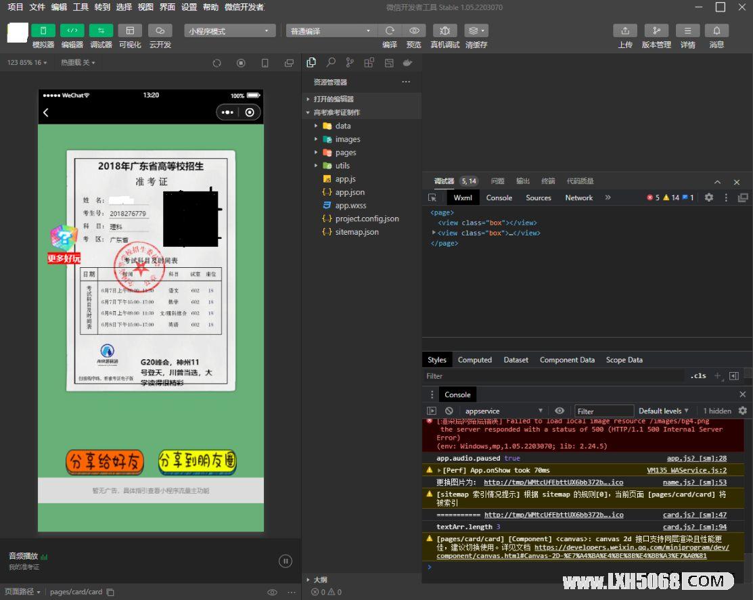The width and height of the screenshot is (753, 600).
Task: Open the Default levels dropdown
Action: click(x=663, y=411)
